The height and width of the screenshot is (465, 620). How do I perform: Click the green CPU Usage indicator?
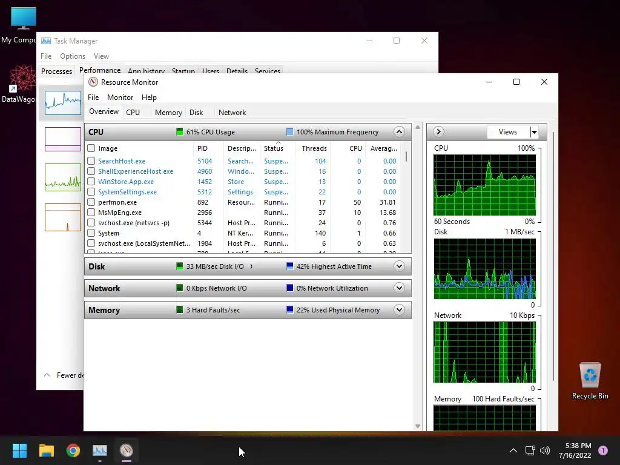pyautogui.click(x=179, y=131)
